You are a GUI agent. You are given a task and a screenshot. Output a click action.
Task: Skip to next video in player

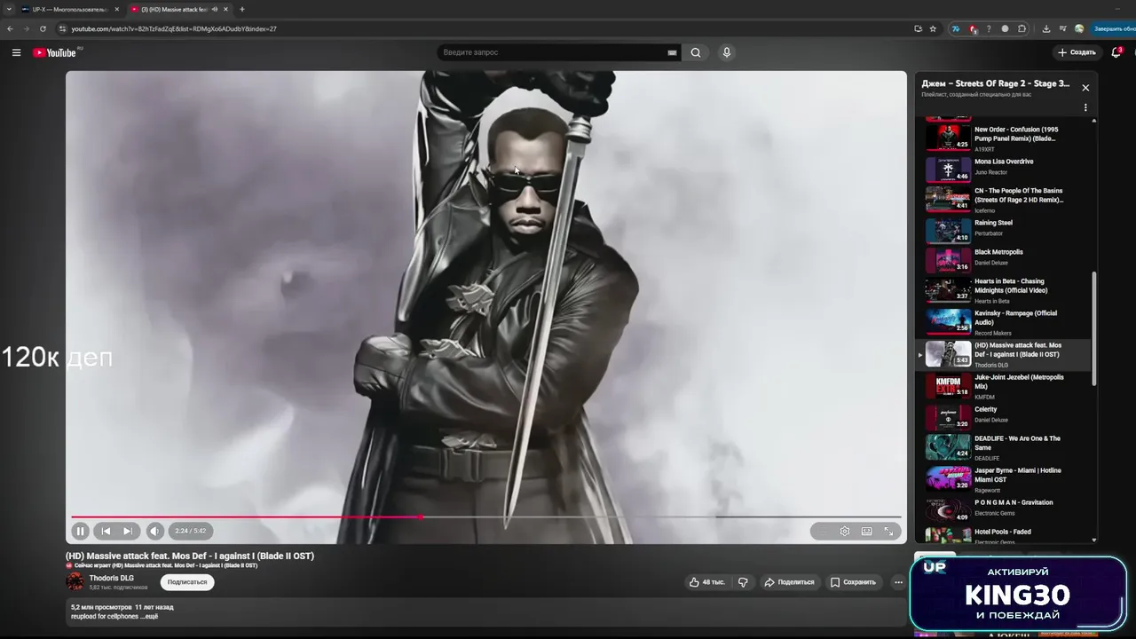coord(128,531)
